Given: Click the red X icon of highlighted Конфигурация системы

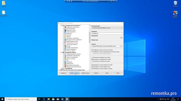Looking at the screenshot, I should pyautogui.click(x=65, y=43).
